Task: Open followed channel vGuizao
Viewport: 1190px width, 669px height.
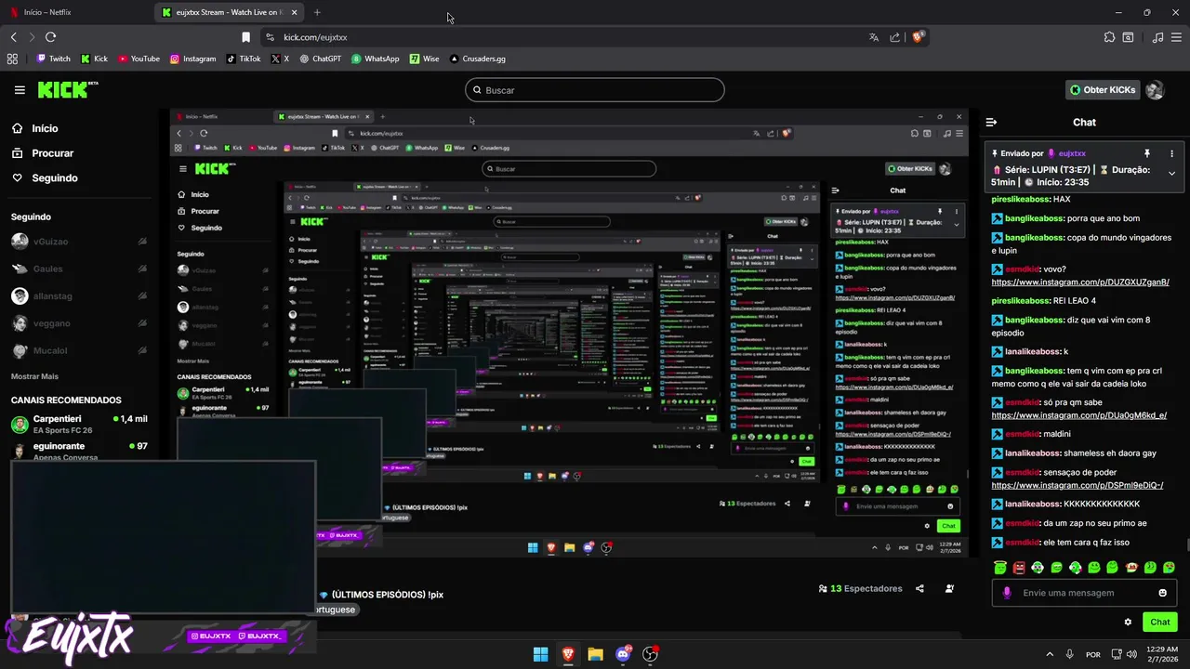Action: point(79,242)
